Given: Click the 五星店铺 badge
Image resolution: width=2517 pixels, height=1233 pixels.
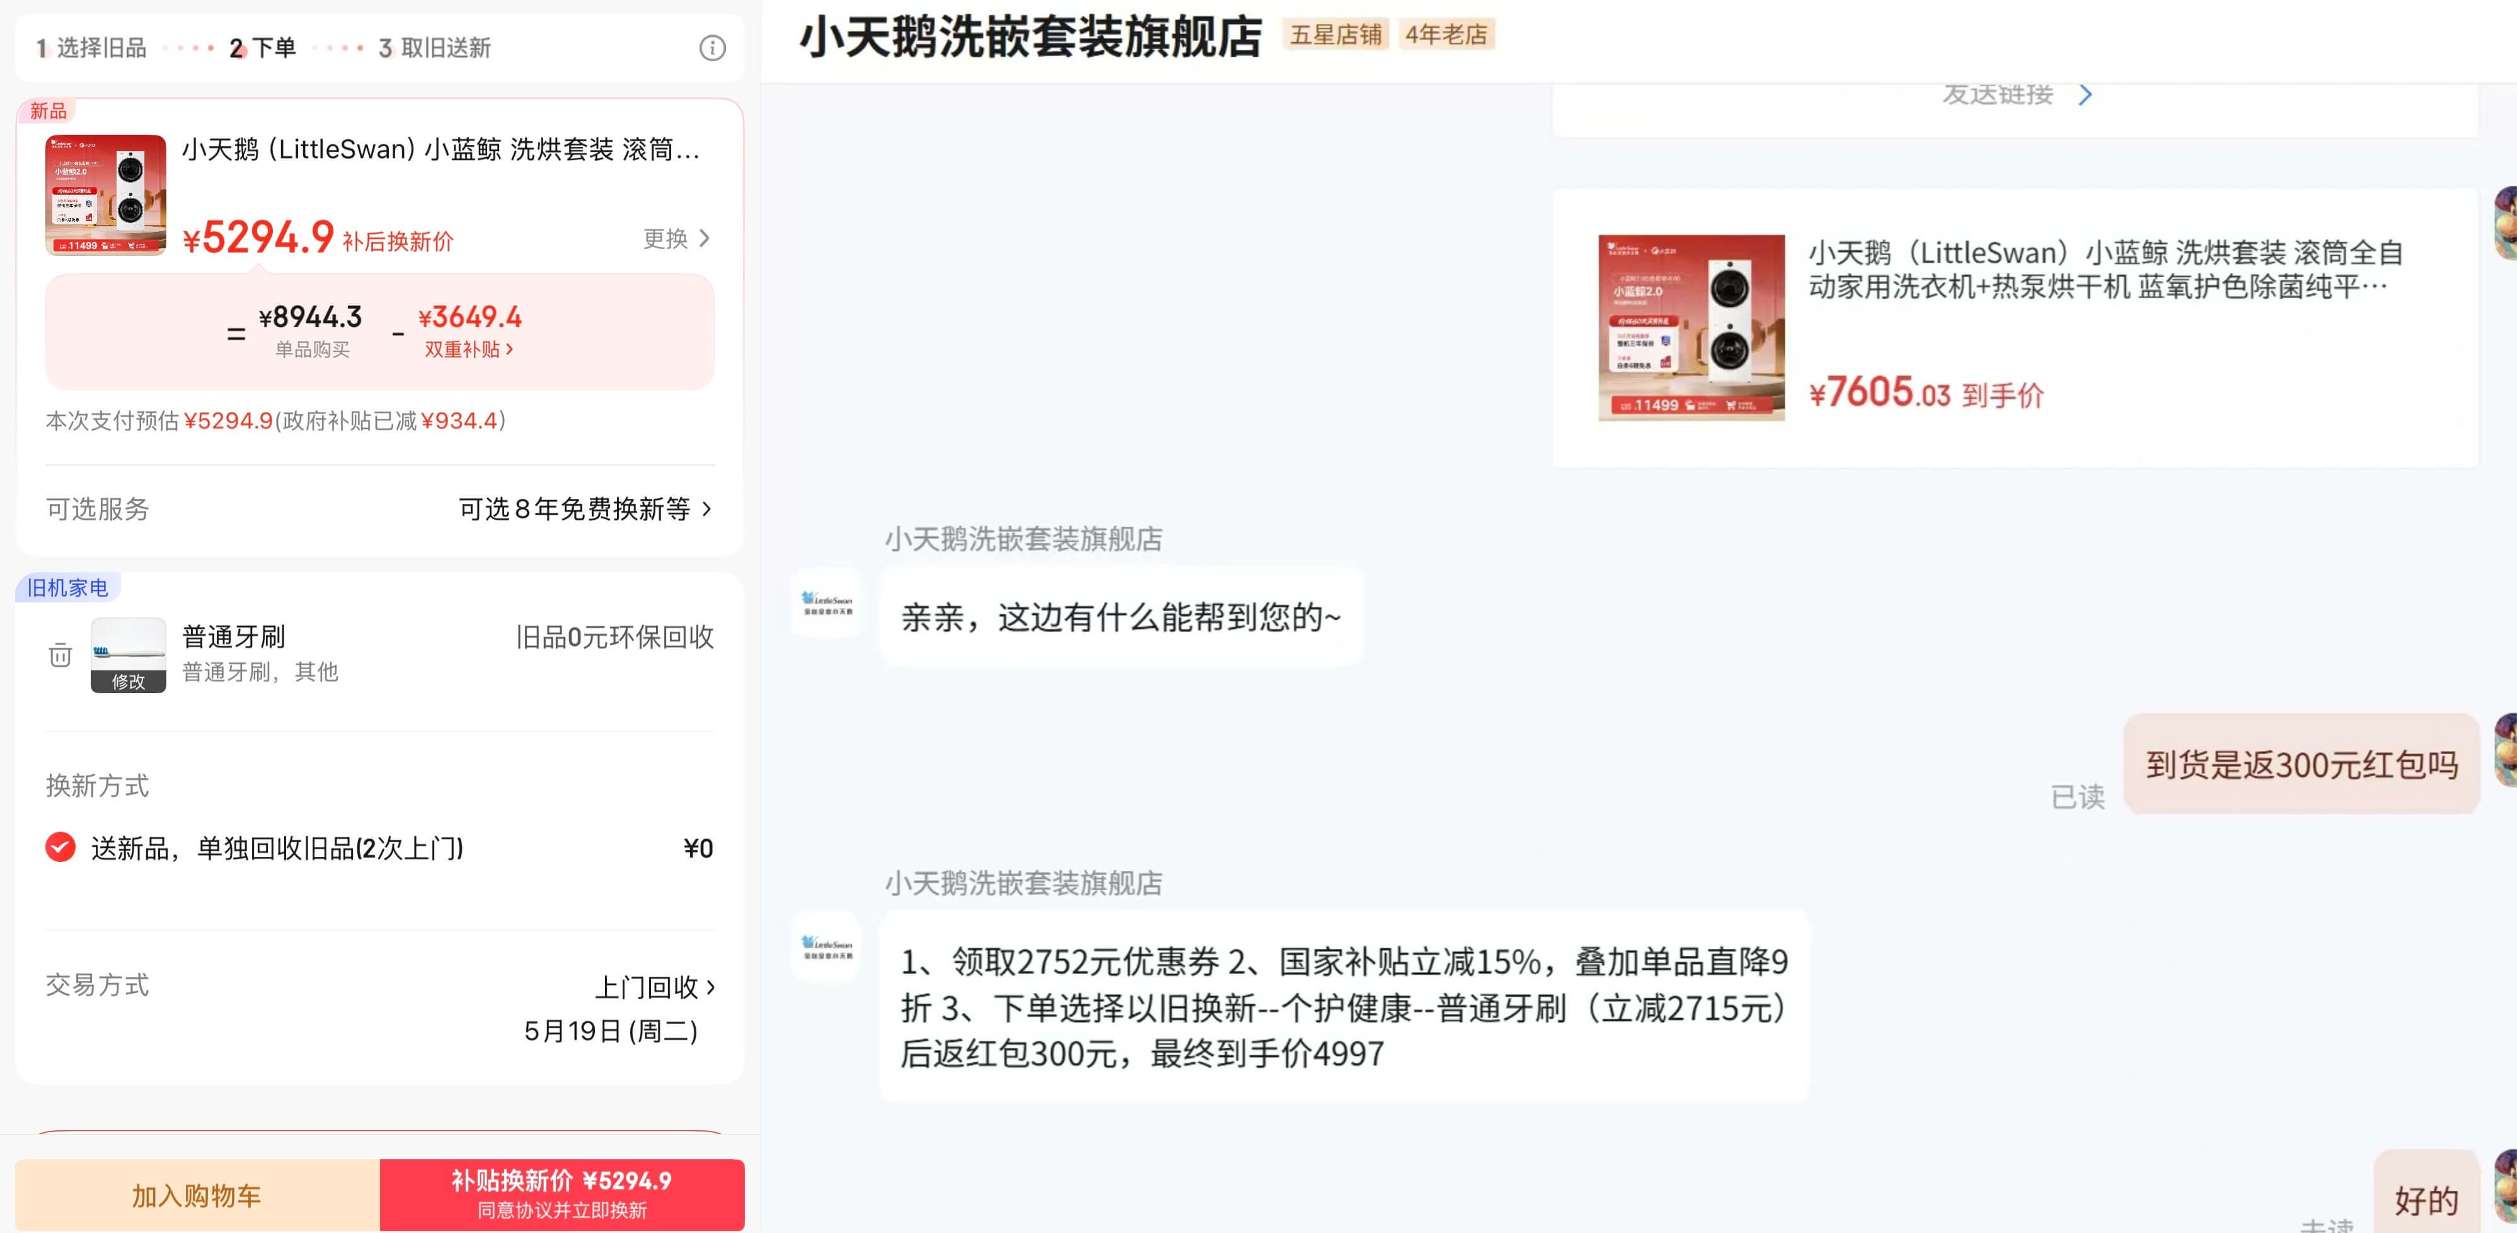Looking at the screenshot, I should pyautogui.click(x=1335, y=35).
